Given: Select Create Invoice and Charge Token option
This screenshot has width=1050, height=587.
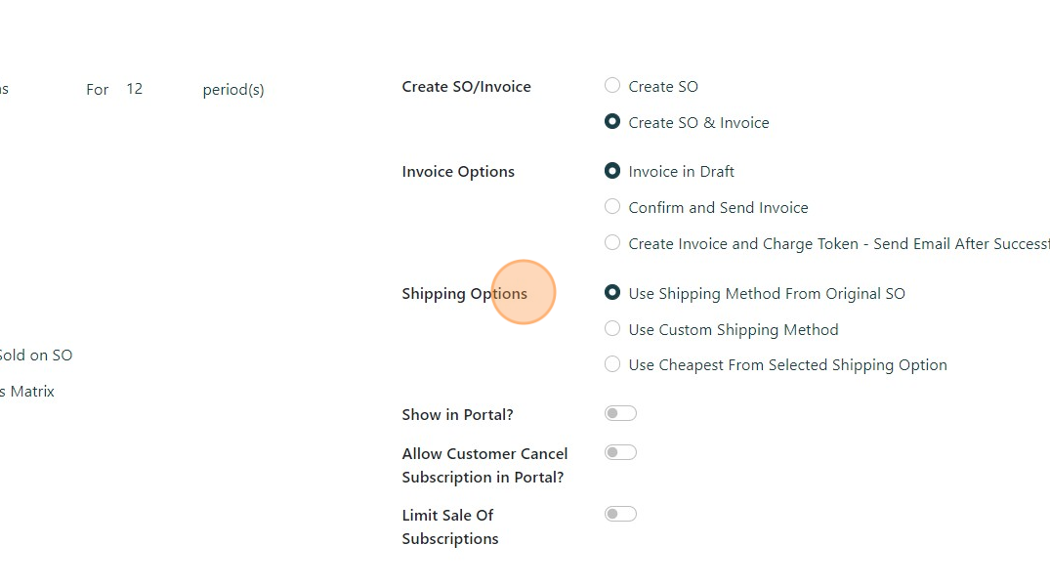Looking at the screenshot, I should pyautogui.click(x=612, y=243).
